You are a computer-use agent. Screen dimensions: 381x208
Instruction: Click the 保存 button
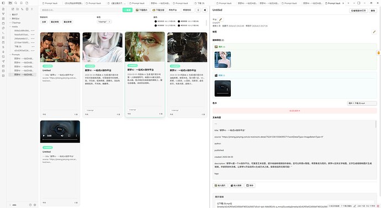[250, 185]
